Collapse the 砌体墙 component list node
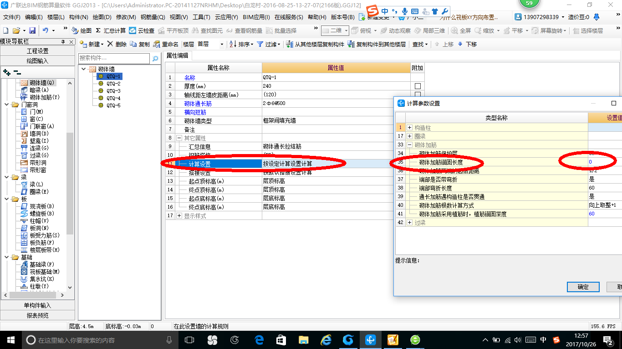The image size is (622, 349). [x=83, y=69]
